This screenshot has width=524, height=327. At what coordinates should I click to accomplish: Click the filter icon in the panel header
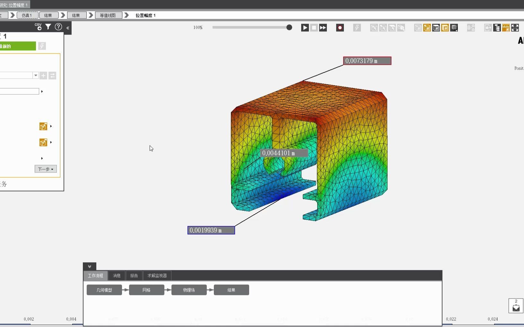pos(48,27)
